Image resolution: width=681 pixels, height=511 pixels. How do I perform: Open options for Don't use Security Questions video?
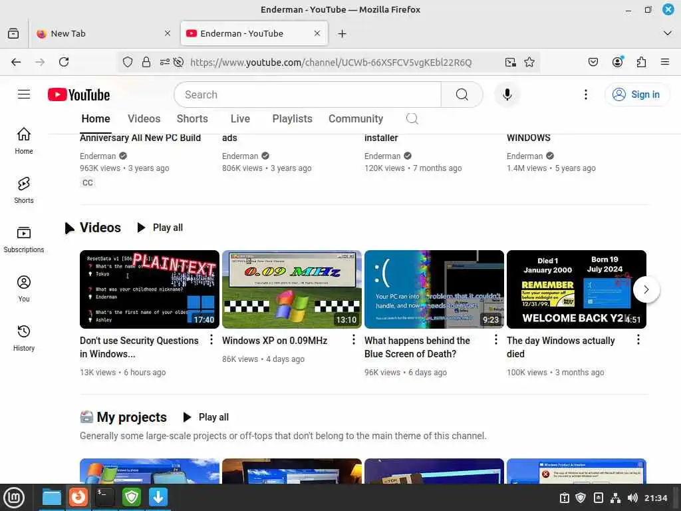(x=211, y=339)
